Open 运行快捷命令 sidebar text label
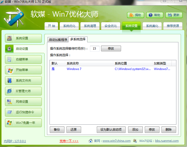The width and height of the screenshot is (187, 147). pos(25,112)
